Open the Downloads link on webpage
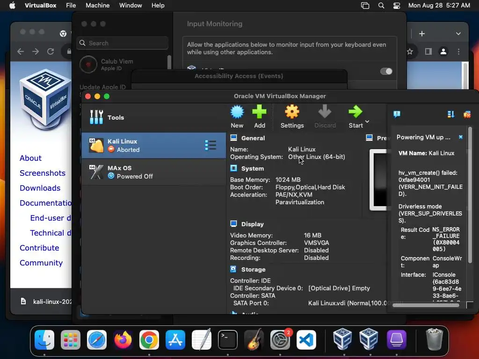479x359 pixels. [40, 188]
